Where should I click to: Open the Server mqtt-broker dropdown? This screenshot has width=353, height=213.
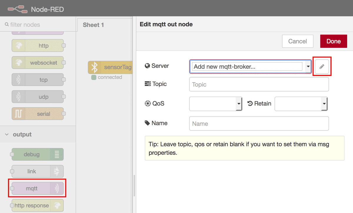coord(251,67)
